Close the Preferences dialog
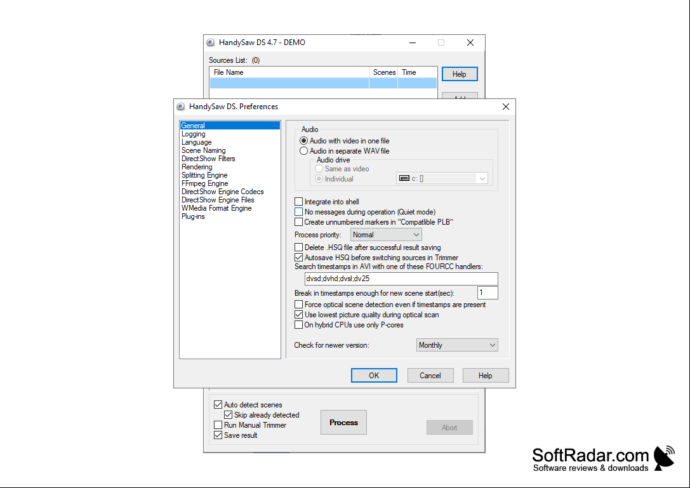Screen dimensions: 690x488 [x=506, y=107]
